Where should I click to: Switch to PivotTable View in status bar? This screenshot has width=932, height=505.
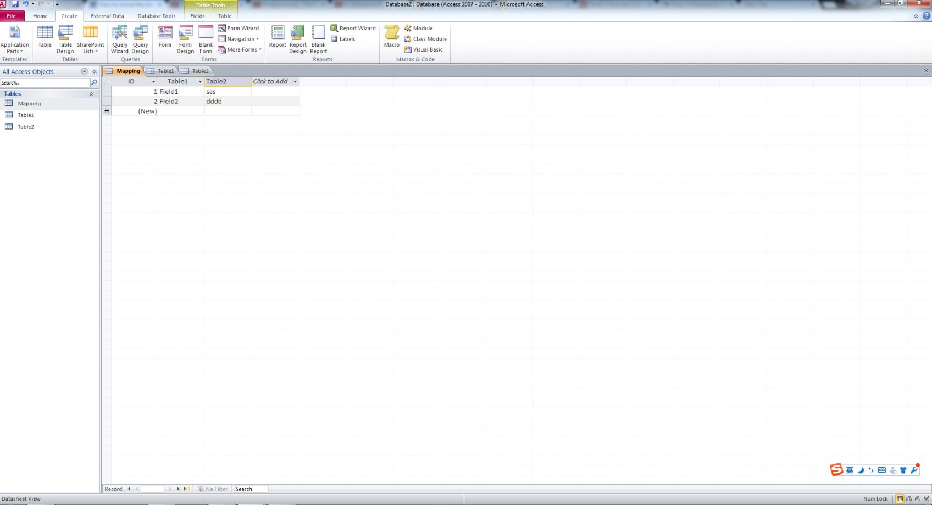click(909, 498)
